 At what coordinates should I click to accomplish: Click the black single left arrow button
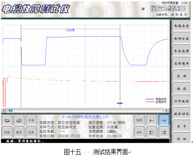[151, 121]
